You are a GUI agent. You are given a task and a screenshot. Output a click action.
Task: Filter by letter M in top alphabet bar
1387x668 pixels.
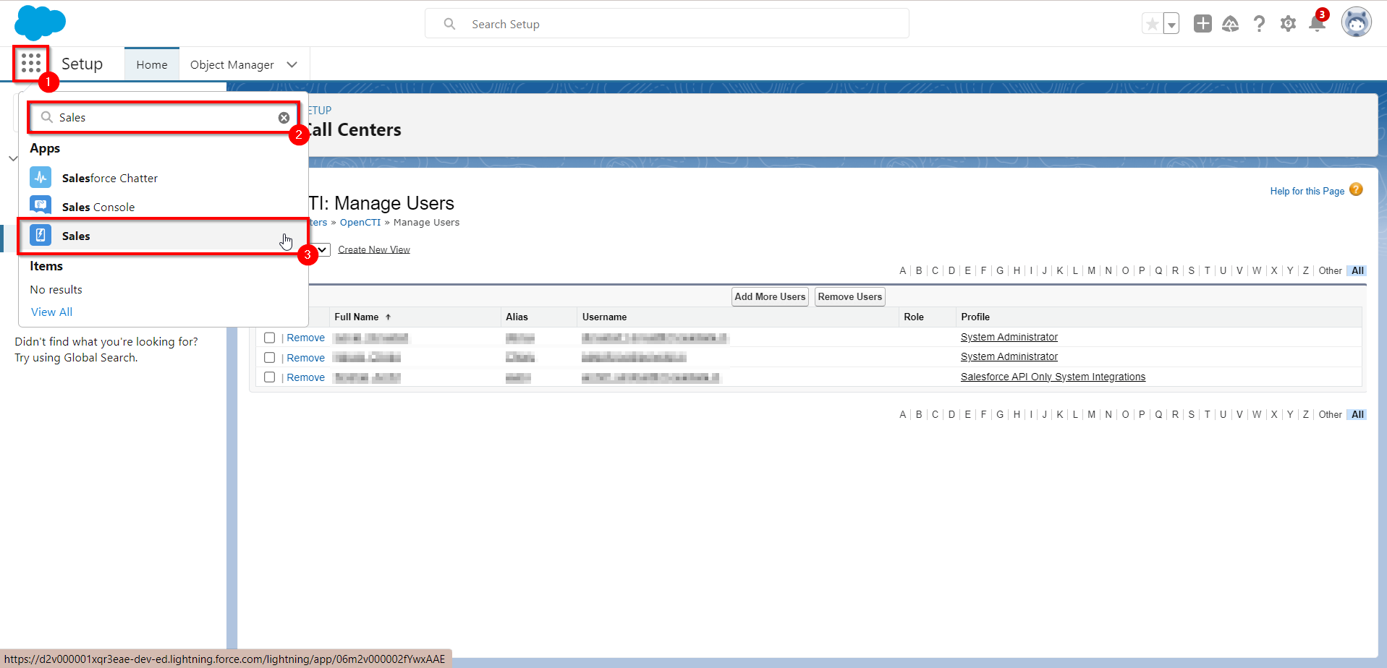(x=1091, y=270)
